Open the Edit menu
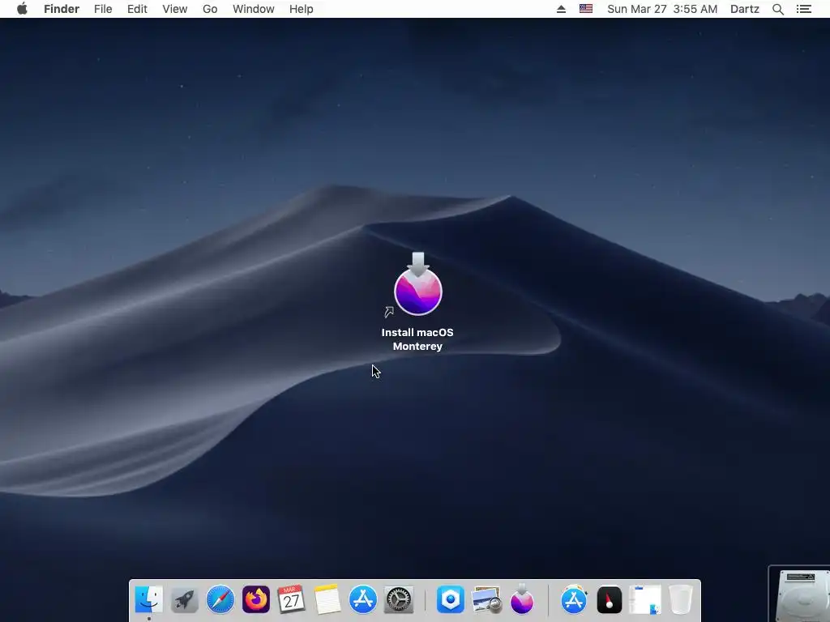The height and width of the screenshot is (622, 830). [137, 9]
